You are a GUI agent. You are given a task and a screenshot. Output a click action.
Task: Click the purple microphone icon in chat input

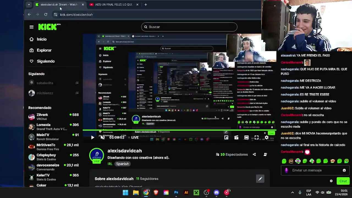[286, 170]
